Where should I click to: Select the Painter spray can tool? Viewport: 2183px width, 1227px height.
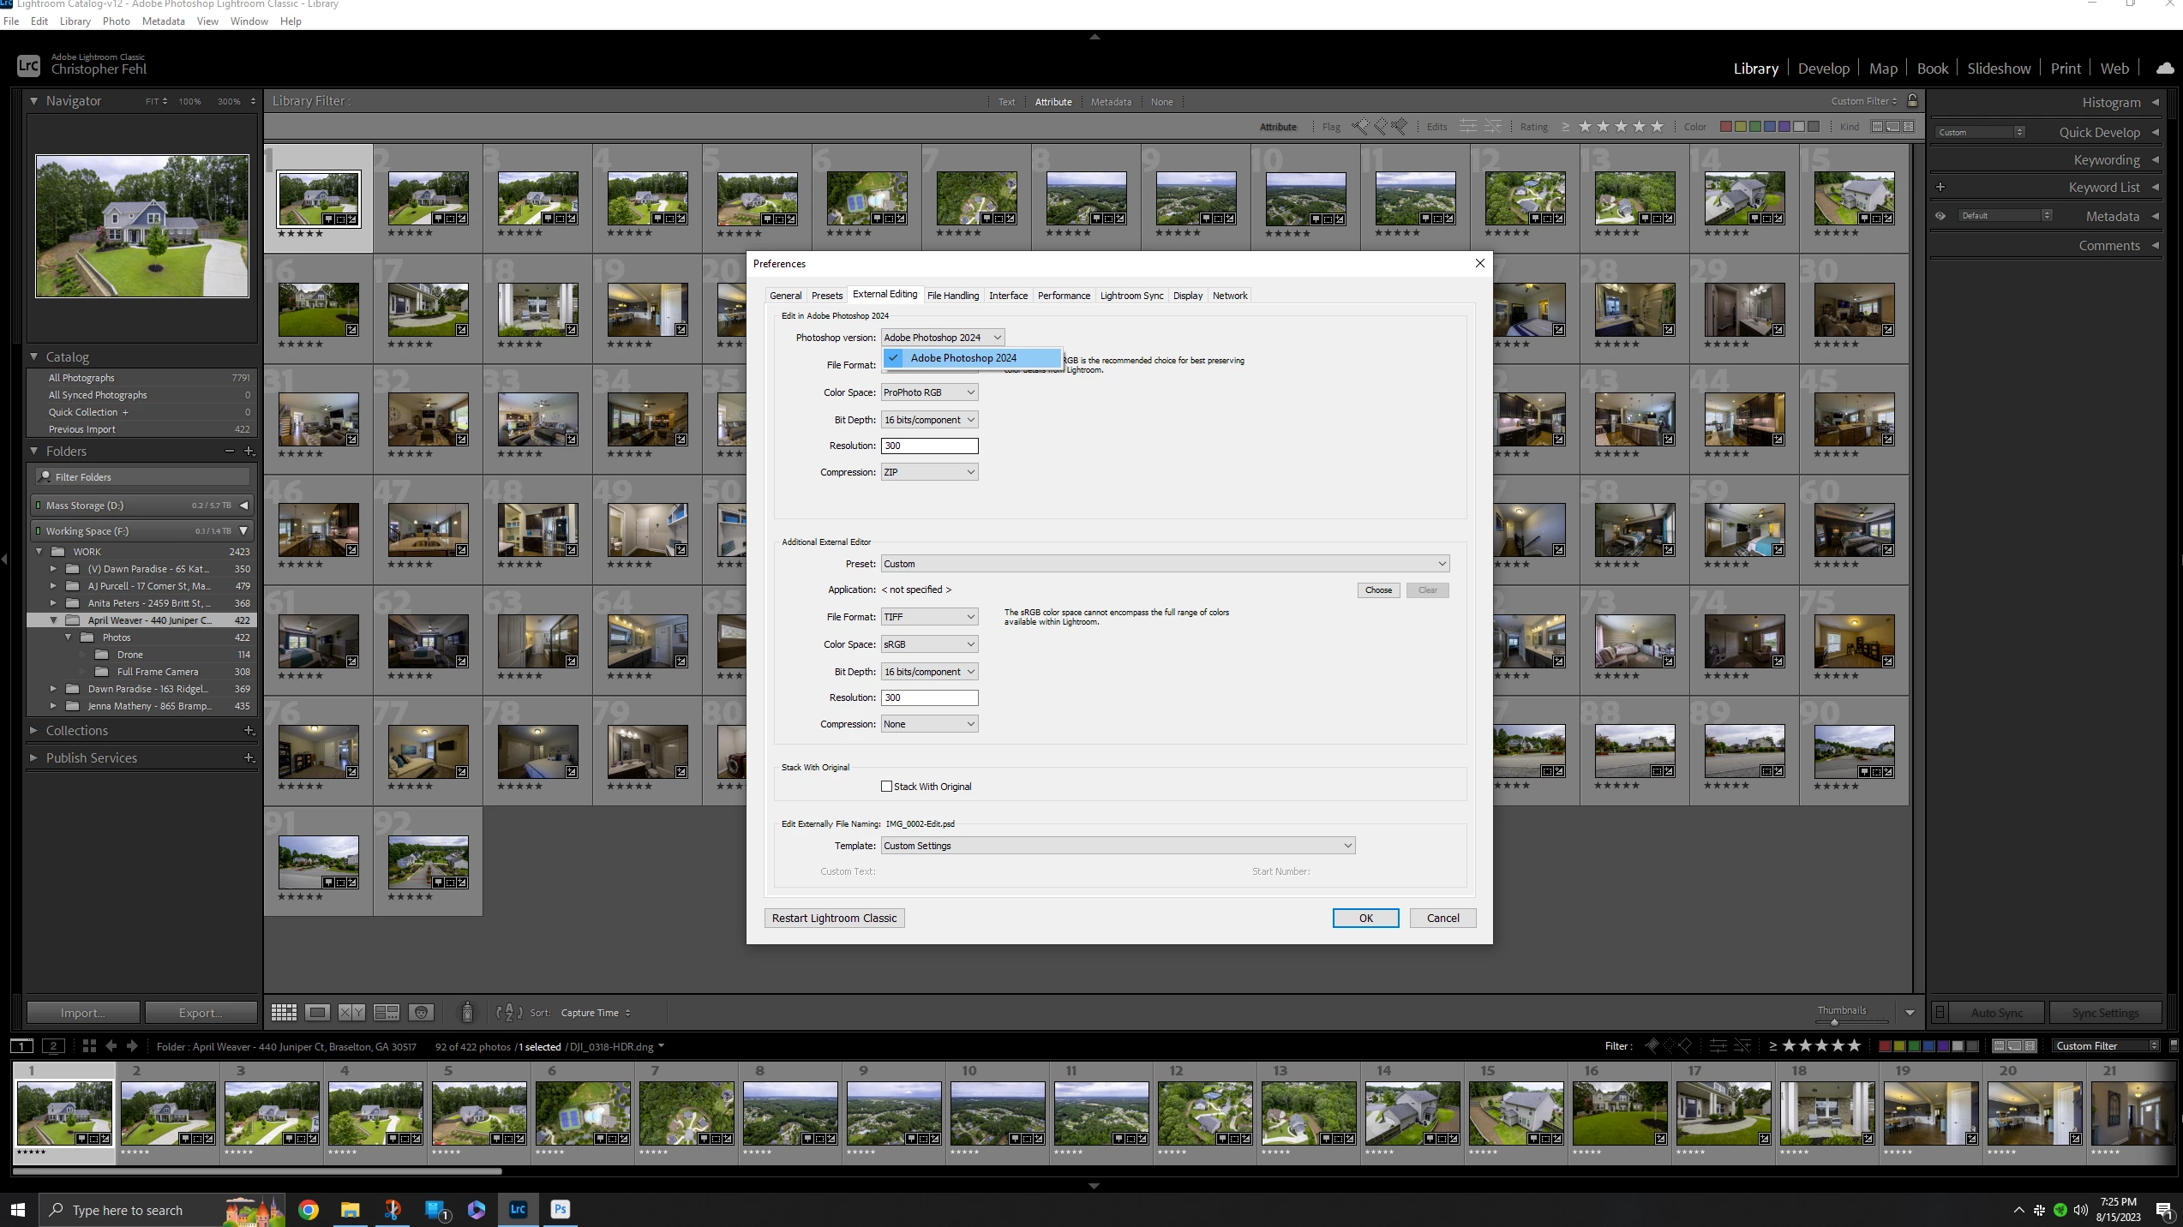tap(467, 1012)
